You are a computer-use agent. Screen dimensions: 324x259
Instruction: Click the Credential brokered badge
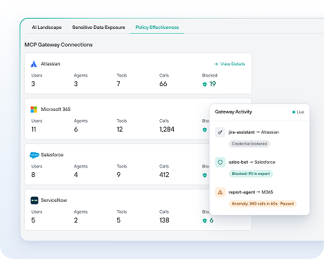pyautogui.click(x=250, y=144)
